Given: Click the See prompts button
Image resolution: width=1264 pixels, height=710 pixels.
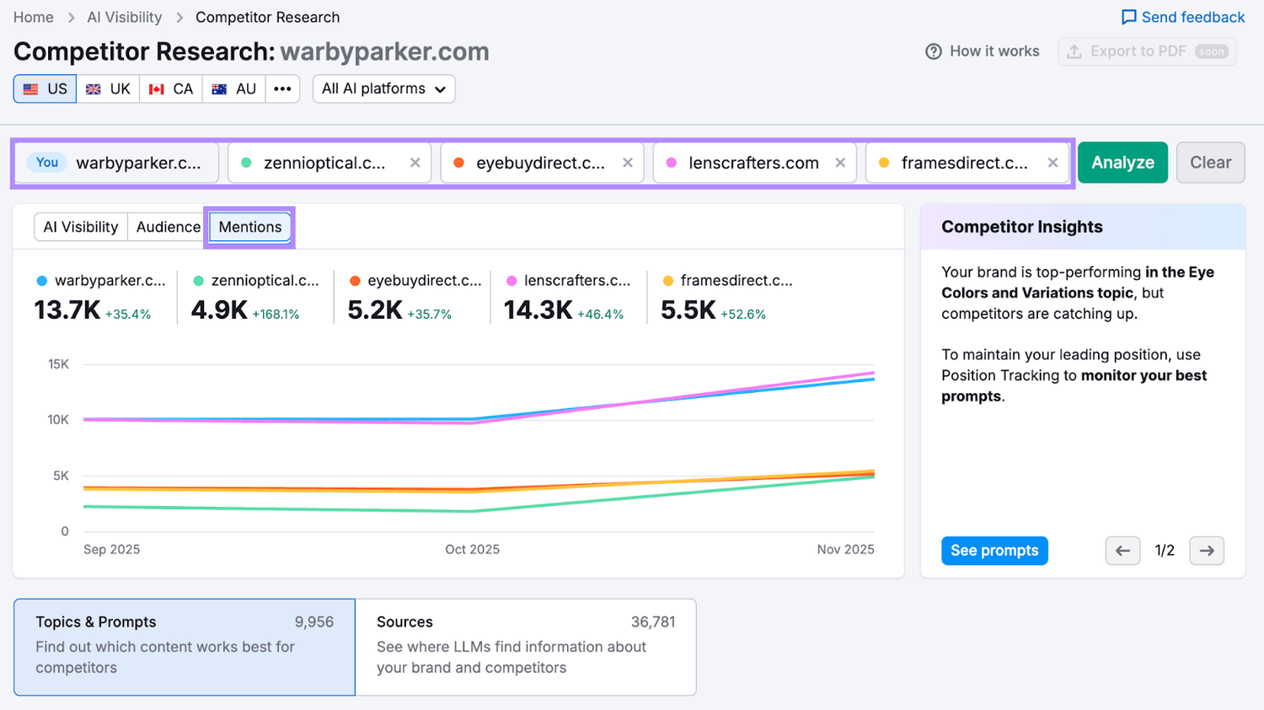Looking at the screenshot, I should [994, 551].
